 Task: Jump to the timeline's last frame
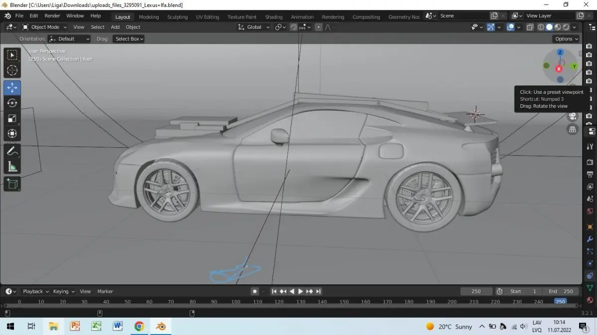(x=318, y=291)
